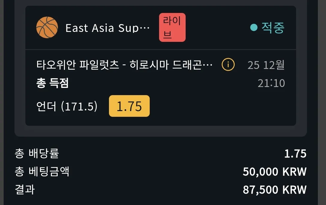Click the 87,500 KRW payout amount
Image resolution: width=326 pixels, height=205 pixels.
pos(275,190)
